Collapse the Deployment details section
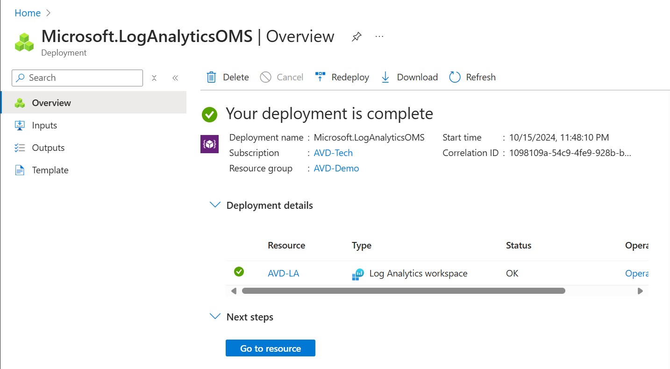Viewport: 670px width, 369px height. click(215, 205)
